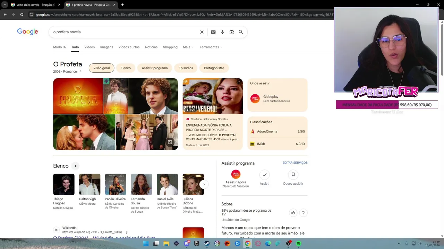Select the 'Elenco' chip

[x=126, y=68]
